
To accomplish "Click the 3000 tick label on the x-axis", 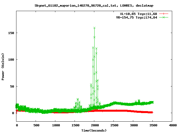I will click(x=133, y=126).
